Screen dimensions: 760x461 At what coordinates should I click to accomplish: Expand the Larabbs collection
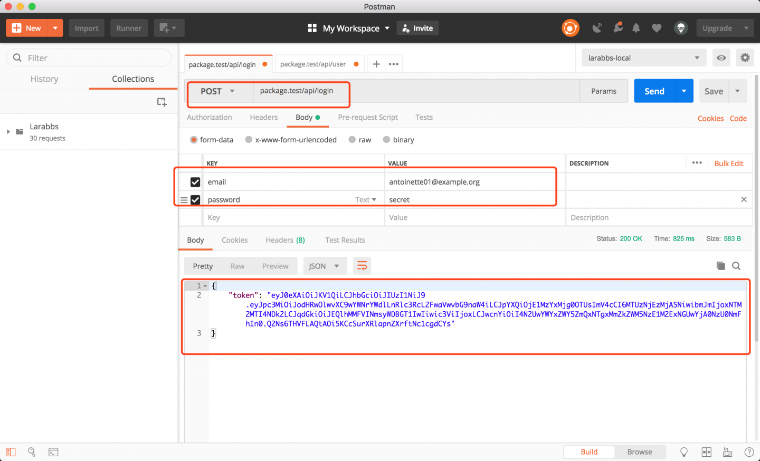coord(8,131)
